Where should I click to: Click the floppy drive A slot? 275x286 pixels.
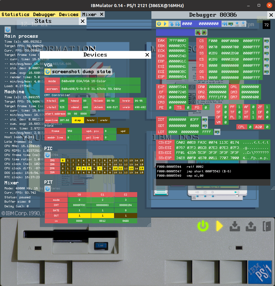click(71, 234)
